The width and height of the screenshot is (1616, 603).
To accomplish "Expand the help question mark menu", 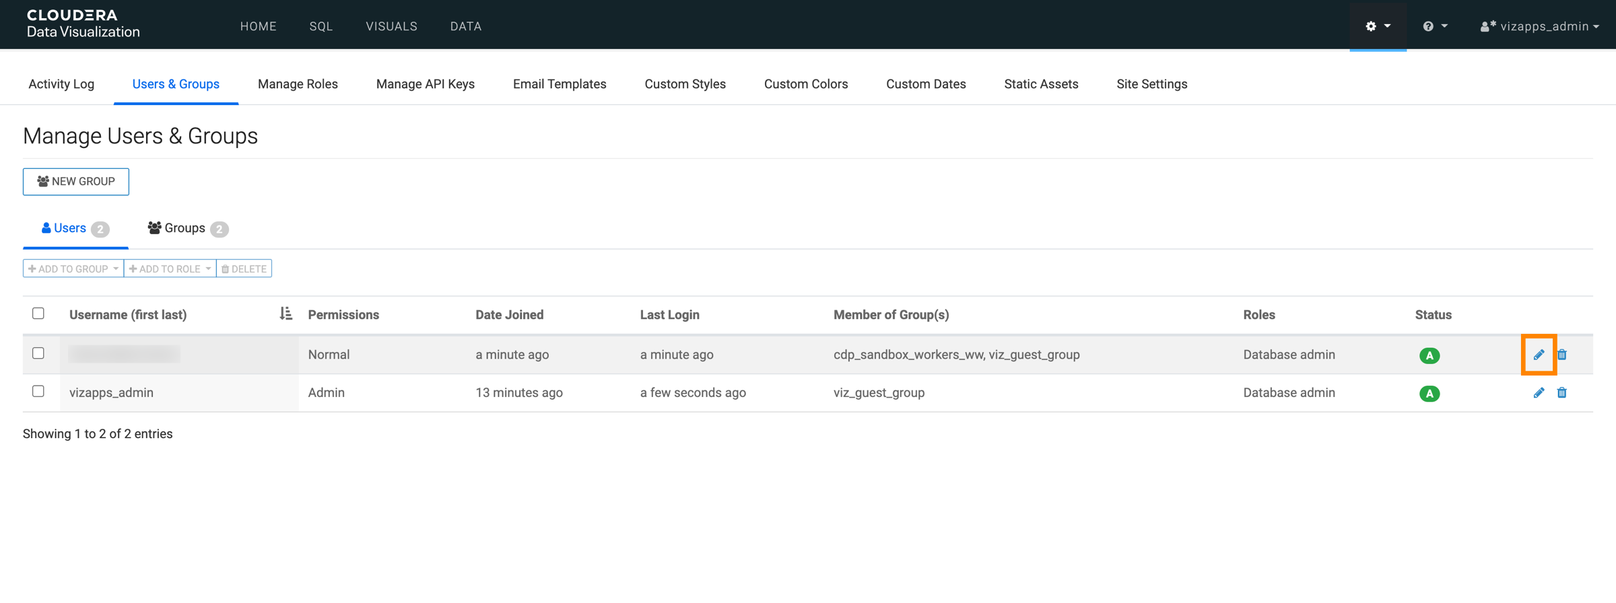I will pos(1435,26).
